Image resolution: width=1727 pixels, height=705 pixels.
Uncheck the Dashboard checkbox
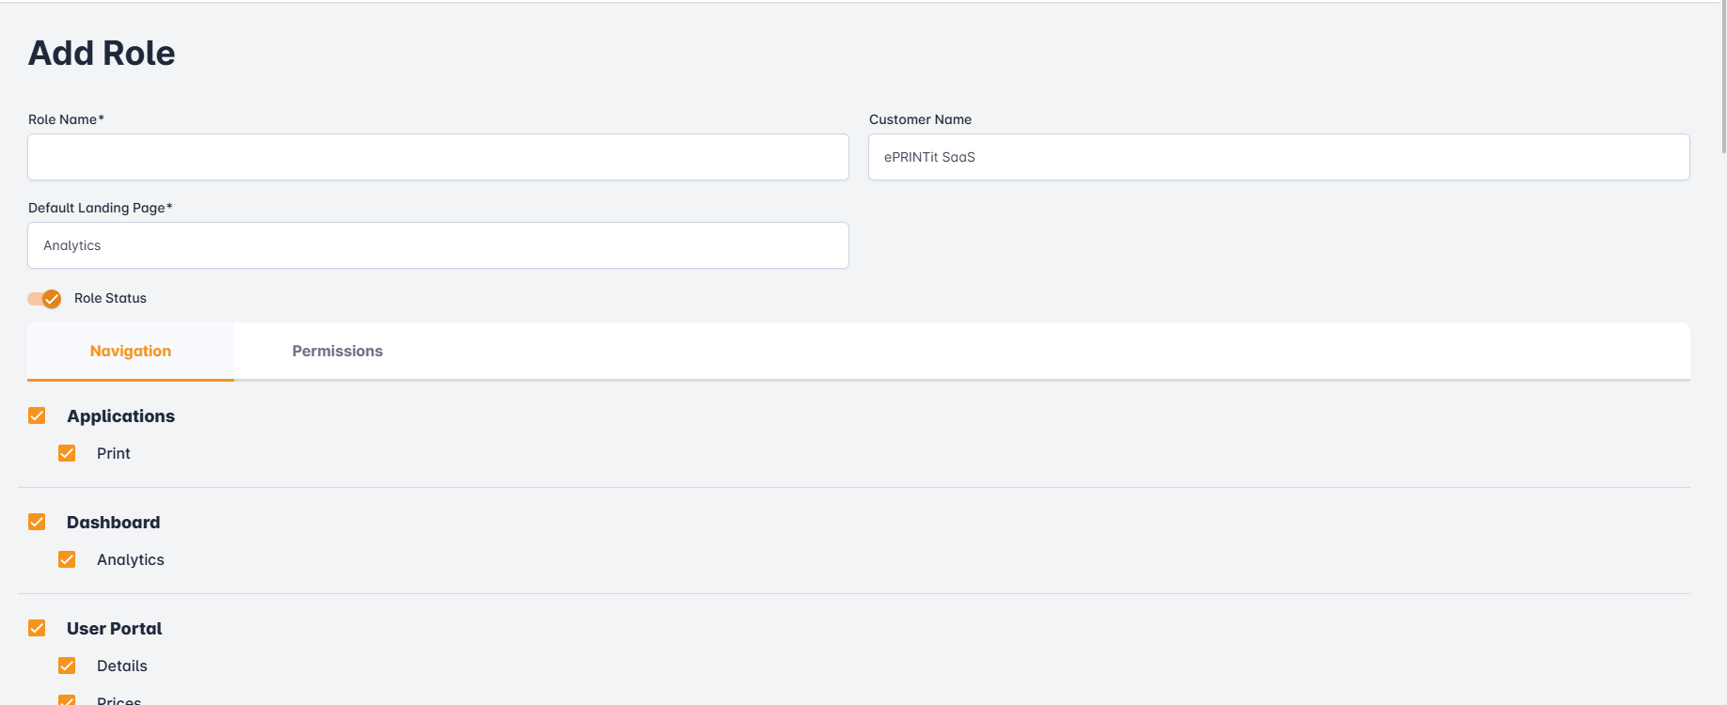click(37, 522)
